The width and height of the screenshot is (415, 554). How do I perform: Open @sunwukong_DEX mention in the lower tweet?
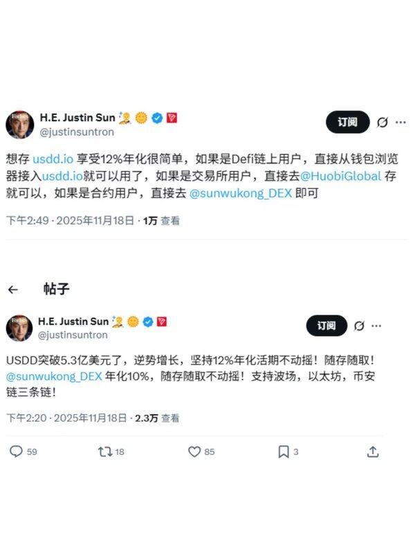coord(54,376)
